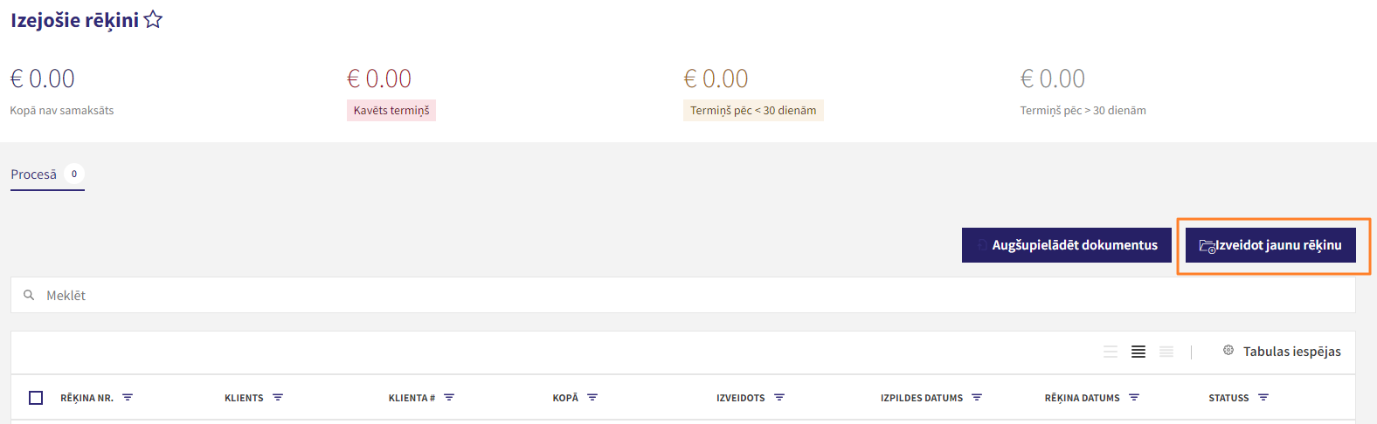Open the Statuss column filter
Viewport: 1377px width, 424px height.
tap(1263, 397)
